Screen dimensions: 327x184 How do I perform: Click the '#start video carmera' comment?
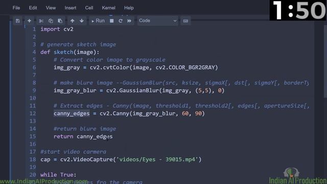pyautogui.click(x=73, y=152)
